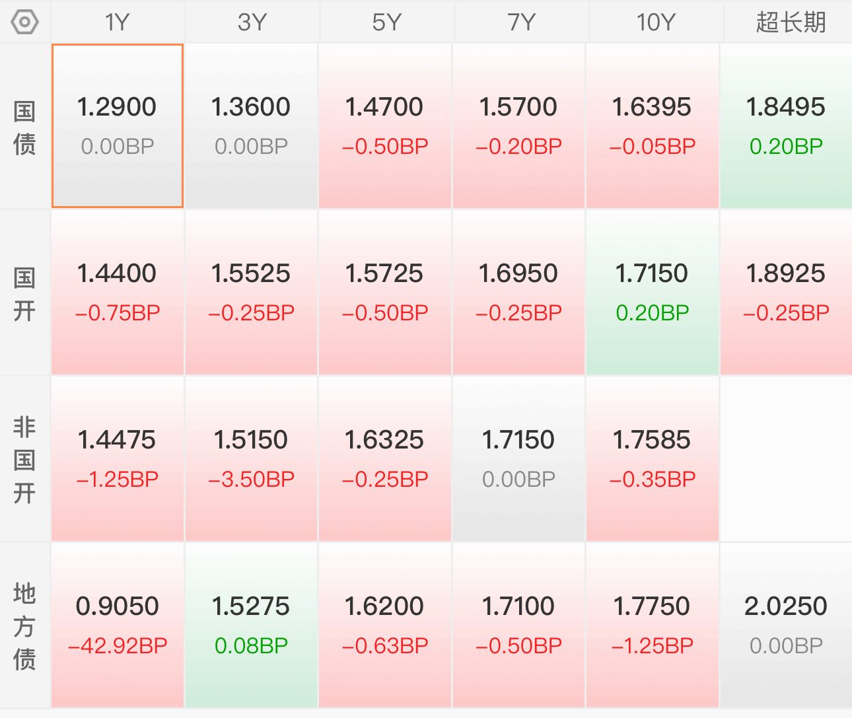Click the 地方债 row label

(x=24, y=627)
